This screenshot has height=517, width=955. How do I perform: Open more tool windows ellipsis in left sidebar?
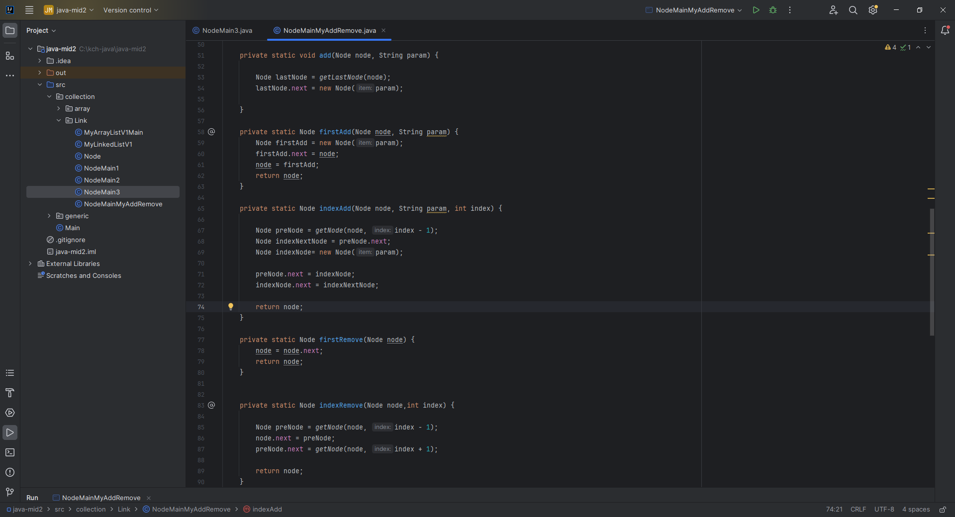pos(10,76)
